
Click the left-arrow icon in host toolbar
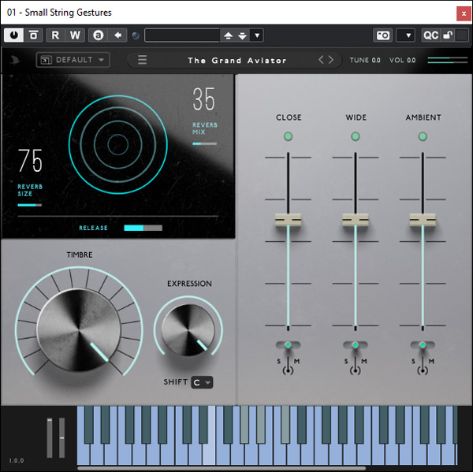coord(117,35)
